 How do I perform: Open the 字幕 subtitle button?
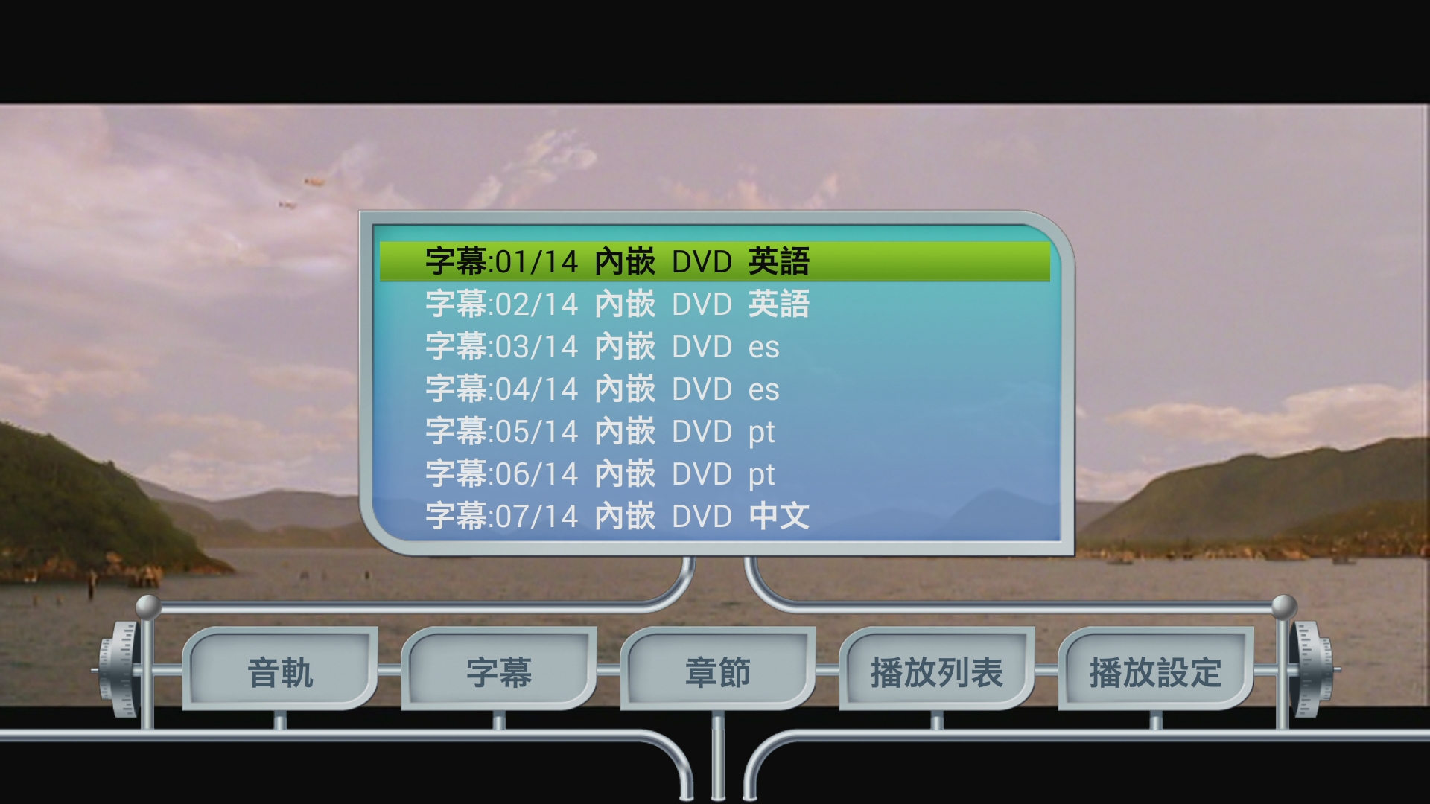pyautogui.click(x=499, y=669)
